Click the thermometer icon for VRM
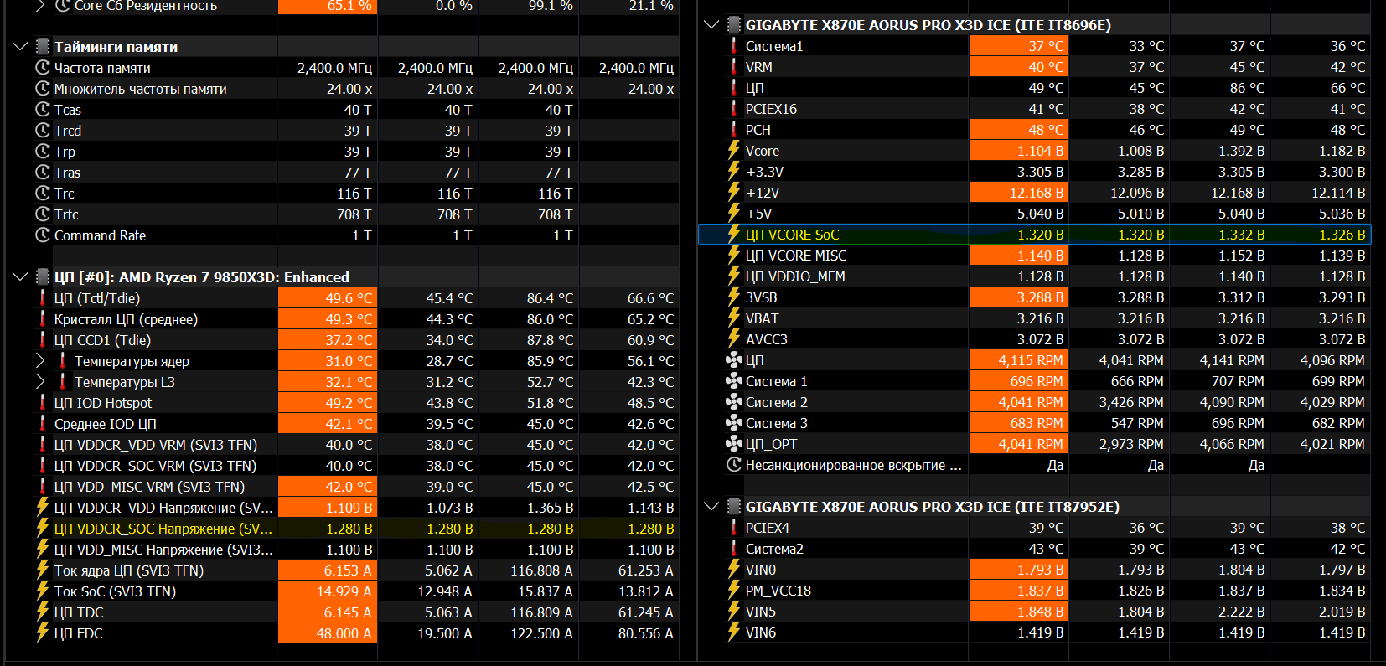 click(x=734, y=67)
